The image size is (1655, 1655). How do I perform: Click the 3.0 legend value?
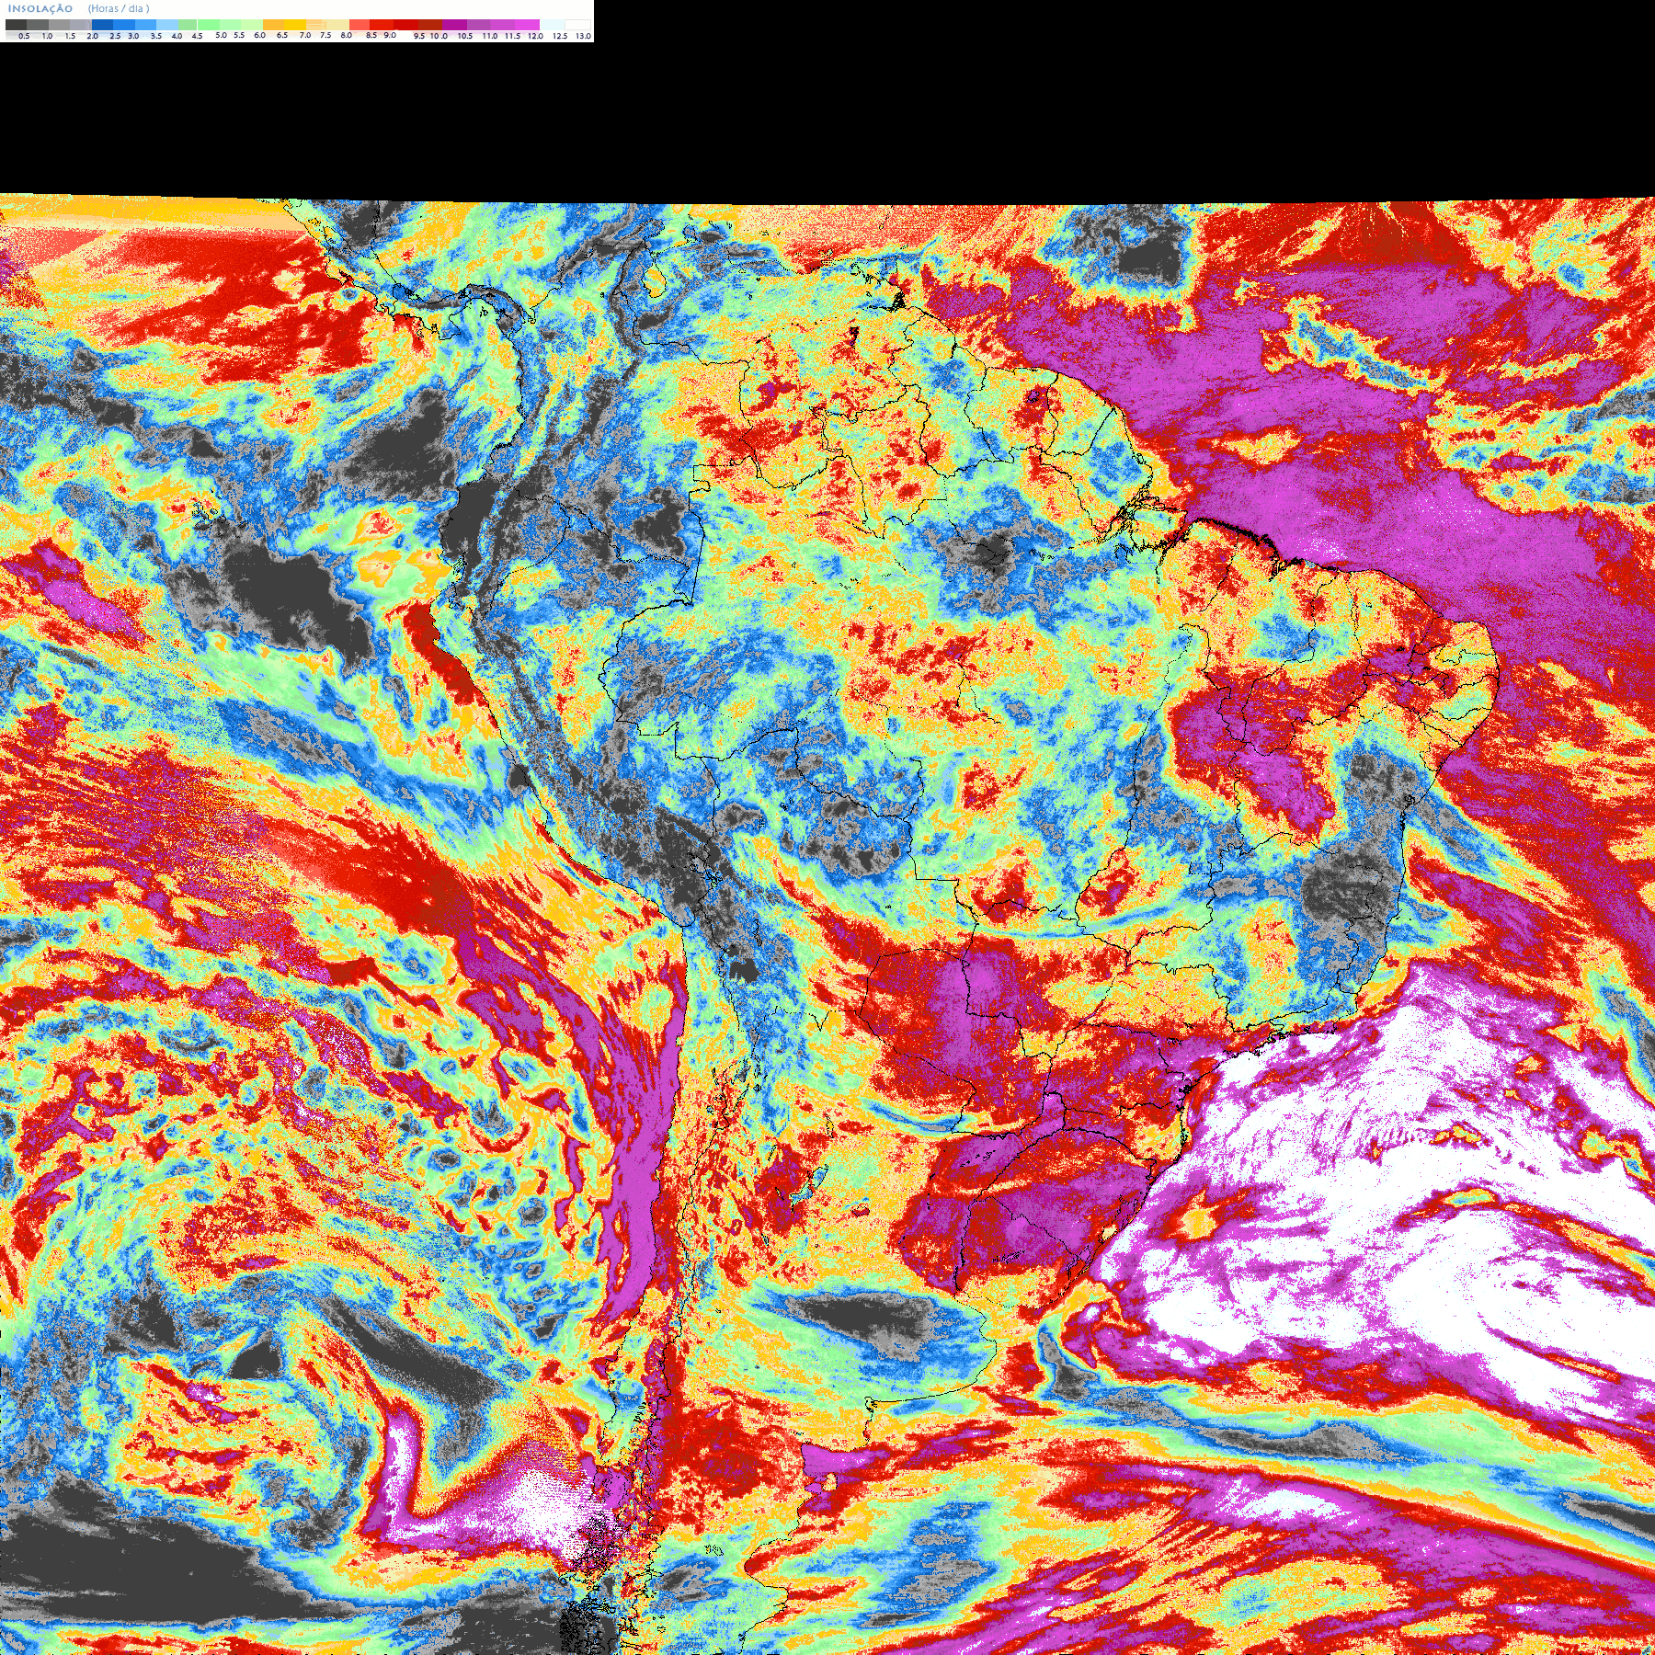[133, 36]
